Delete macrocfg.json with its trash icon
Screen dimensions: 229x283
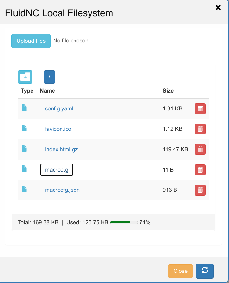pyautogui.click(x=200, y=190)
